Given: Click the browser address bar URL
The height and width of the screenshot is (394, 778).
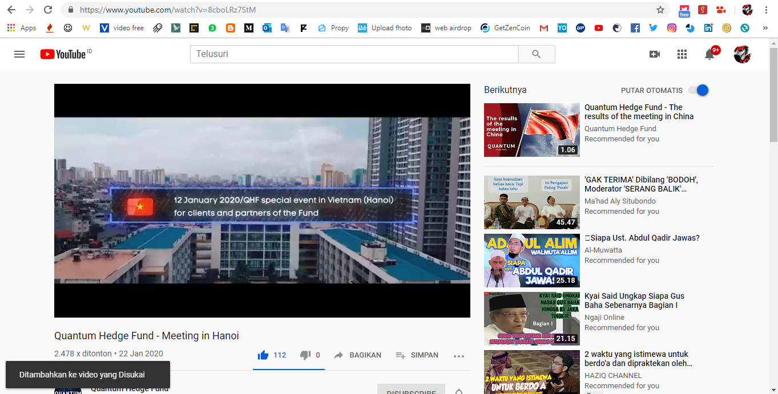Looking at the screenshot, I should click(x=168, y=10).
